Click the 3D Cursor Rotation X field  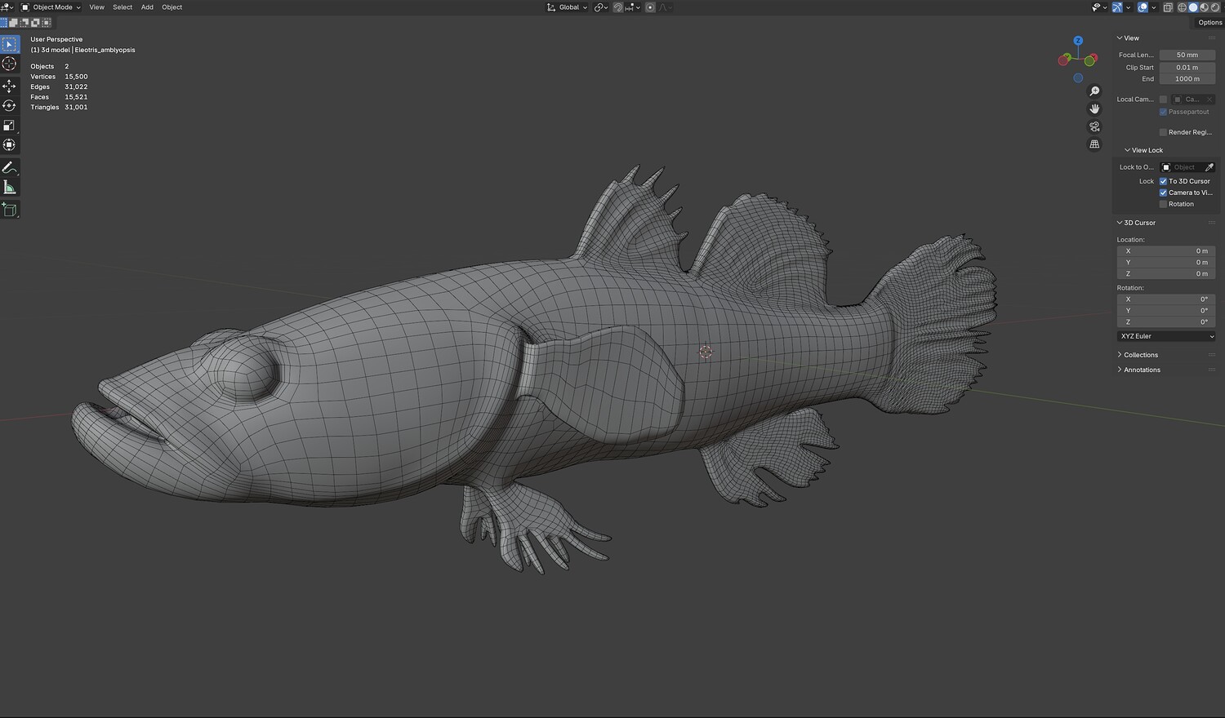1166,299
